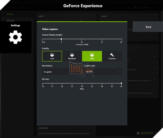Tick the automatically download driver updates checkbox
This screenshot has width=163, height=138.
click(40, 133)
